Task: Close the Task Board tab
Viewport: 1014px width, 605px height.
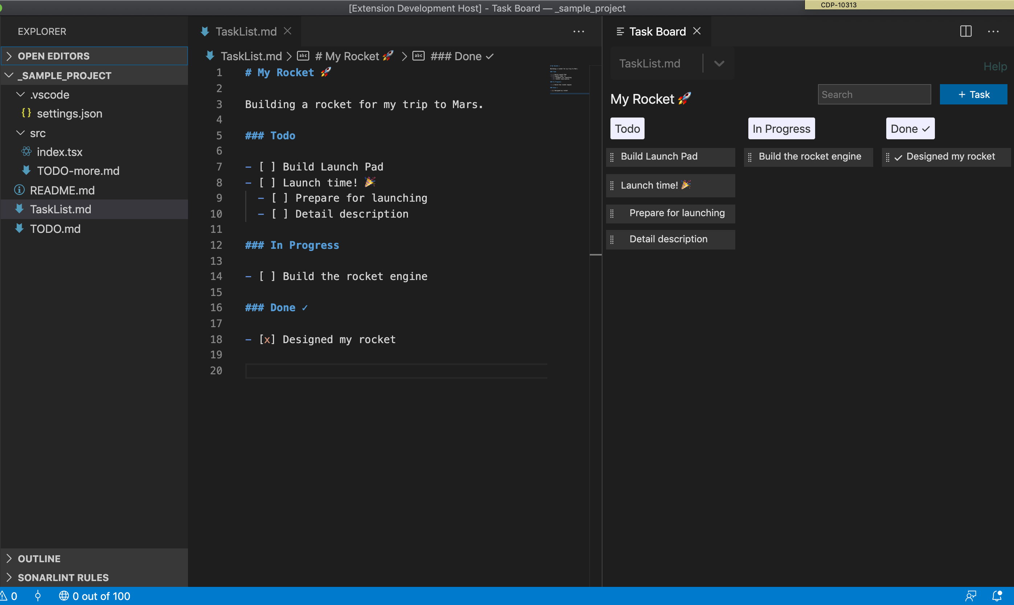Action: tap(697, 31)
